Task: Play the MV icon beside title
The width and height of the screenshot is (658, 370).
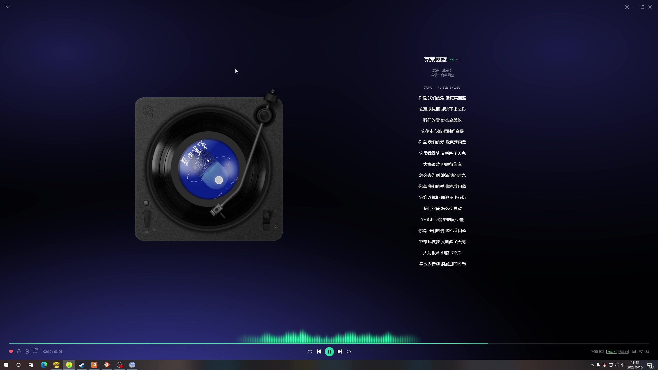Action: pos(457,59)
